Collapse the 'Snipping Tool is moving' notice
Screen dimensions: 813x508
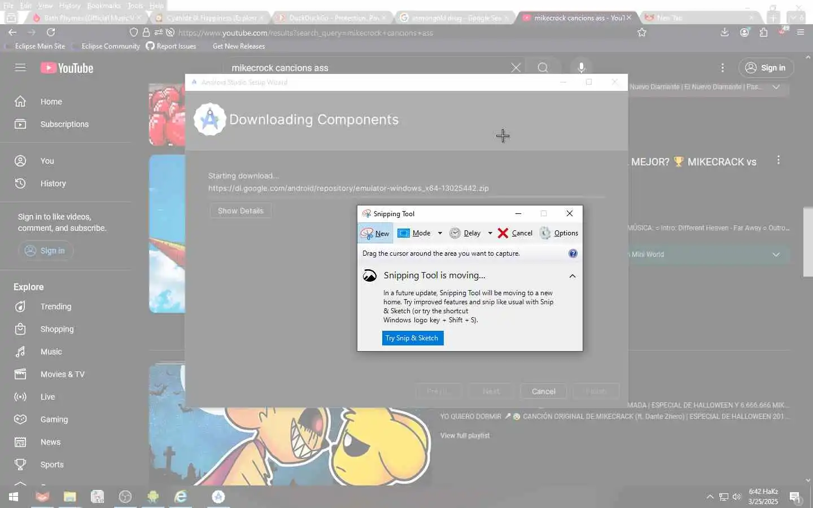(x=572, y=276)
